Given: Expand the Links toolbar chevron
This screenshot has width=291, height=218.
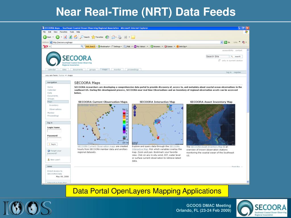Looking at the screenshot, I should 240,42.
